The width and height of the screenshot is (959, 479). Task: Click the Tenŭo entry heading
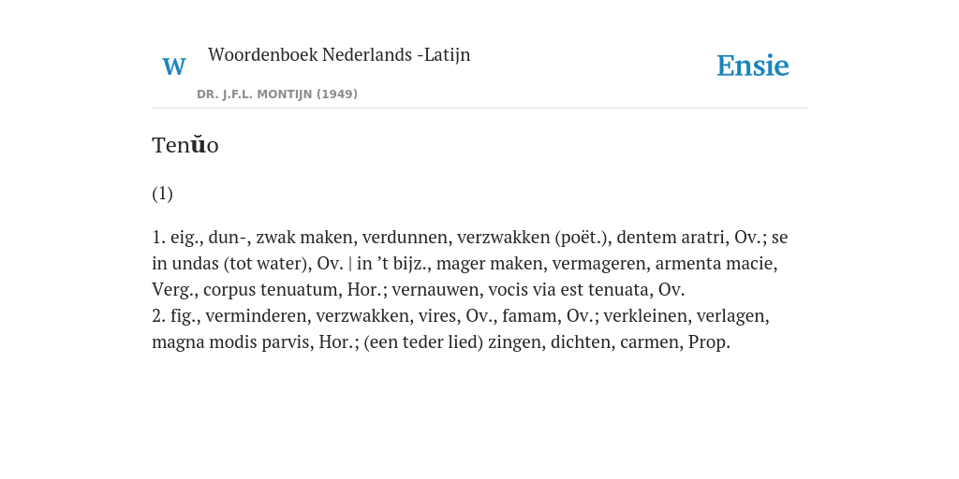coord(185,145)
